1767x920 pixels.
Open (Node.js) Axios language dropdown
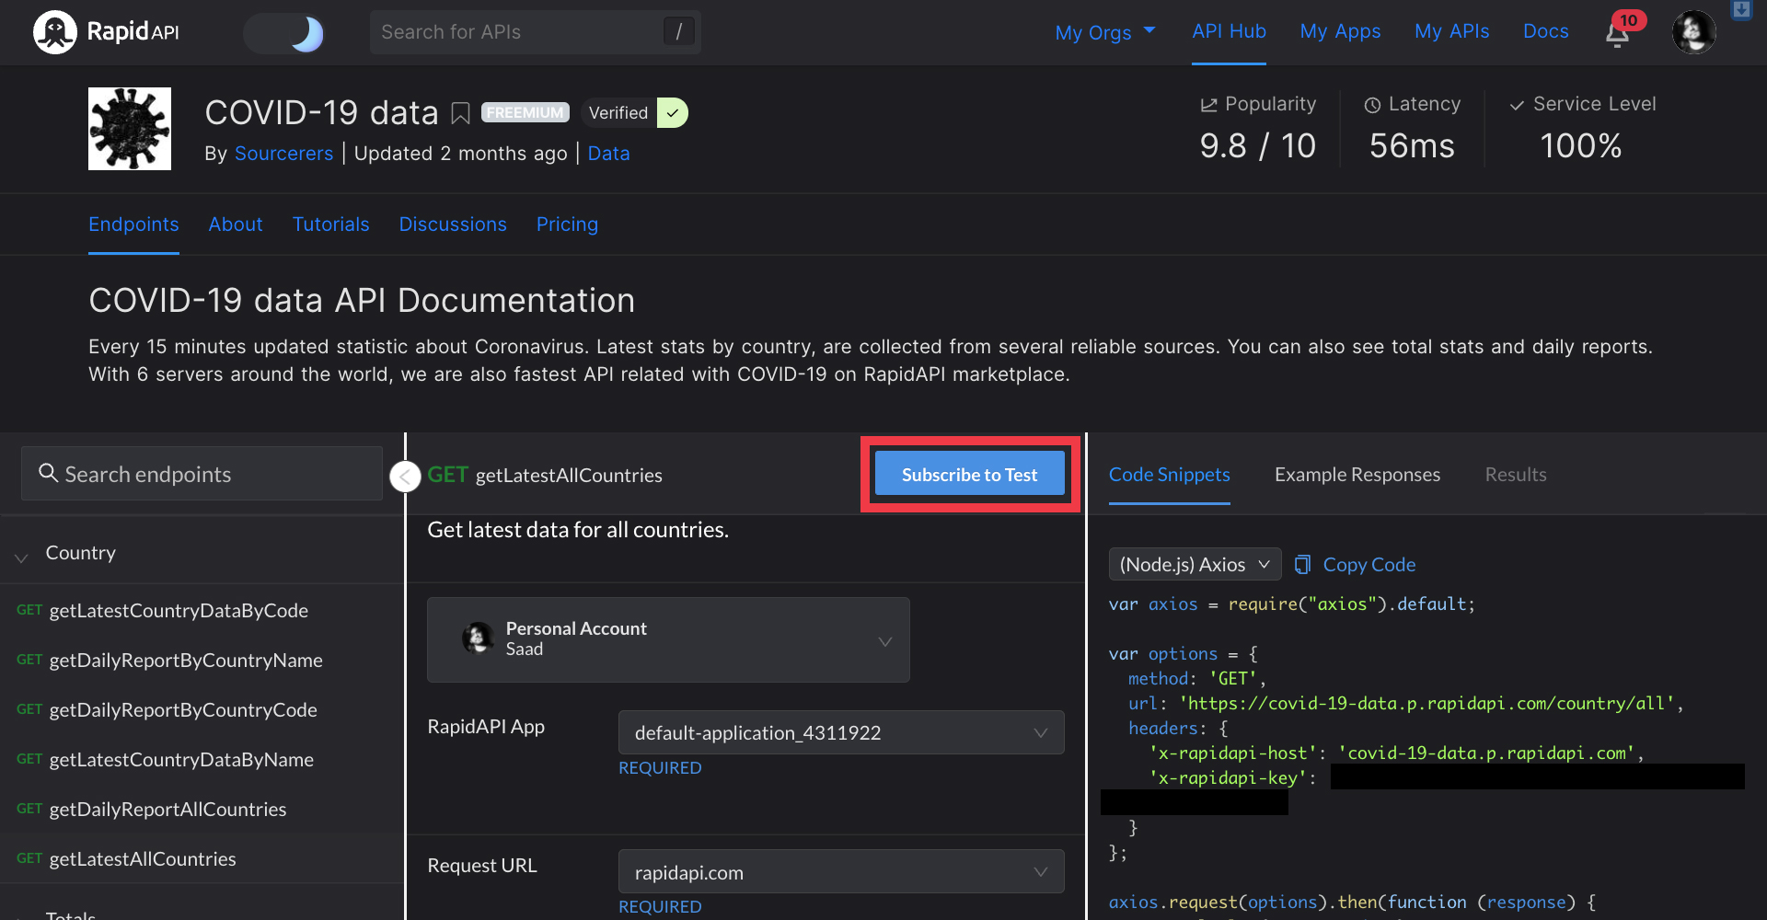click(1195, 564)
